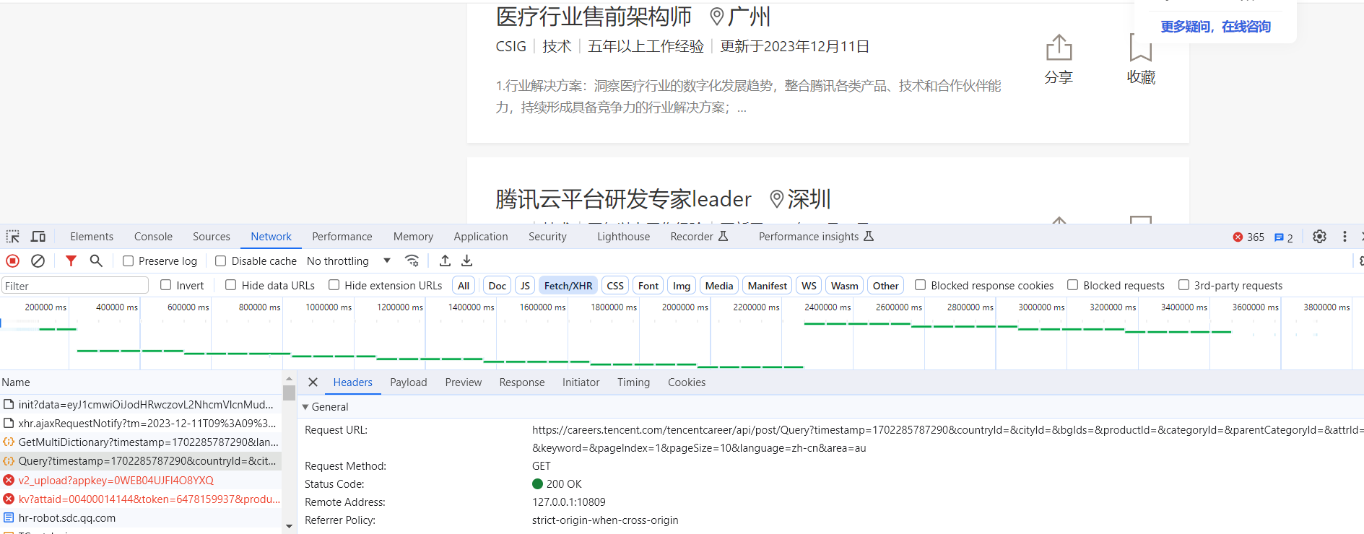This screenshot has width=1364, height=534.
Task: Select the hr-robot.sdc.qq.com request row
Action: coord(141,517)
